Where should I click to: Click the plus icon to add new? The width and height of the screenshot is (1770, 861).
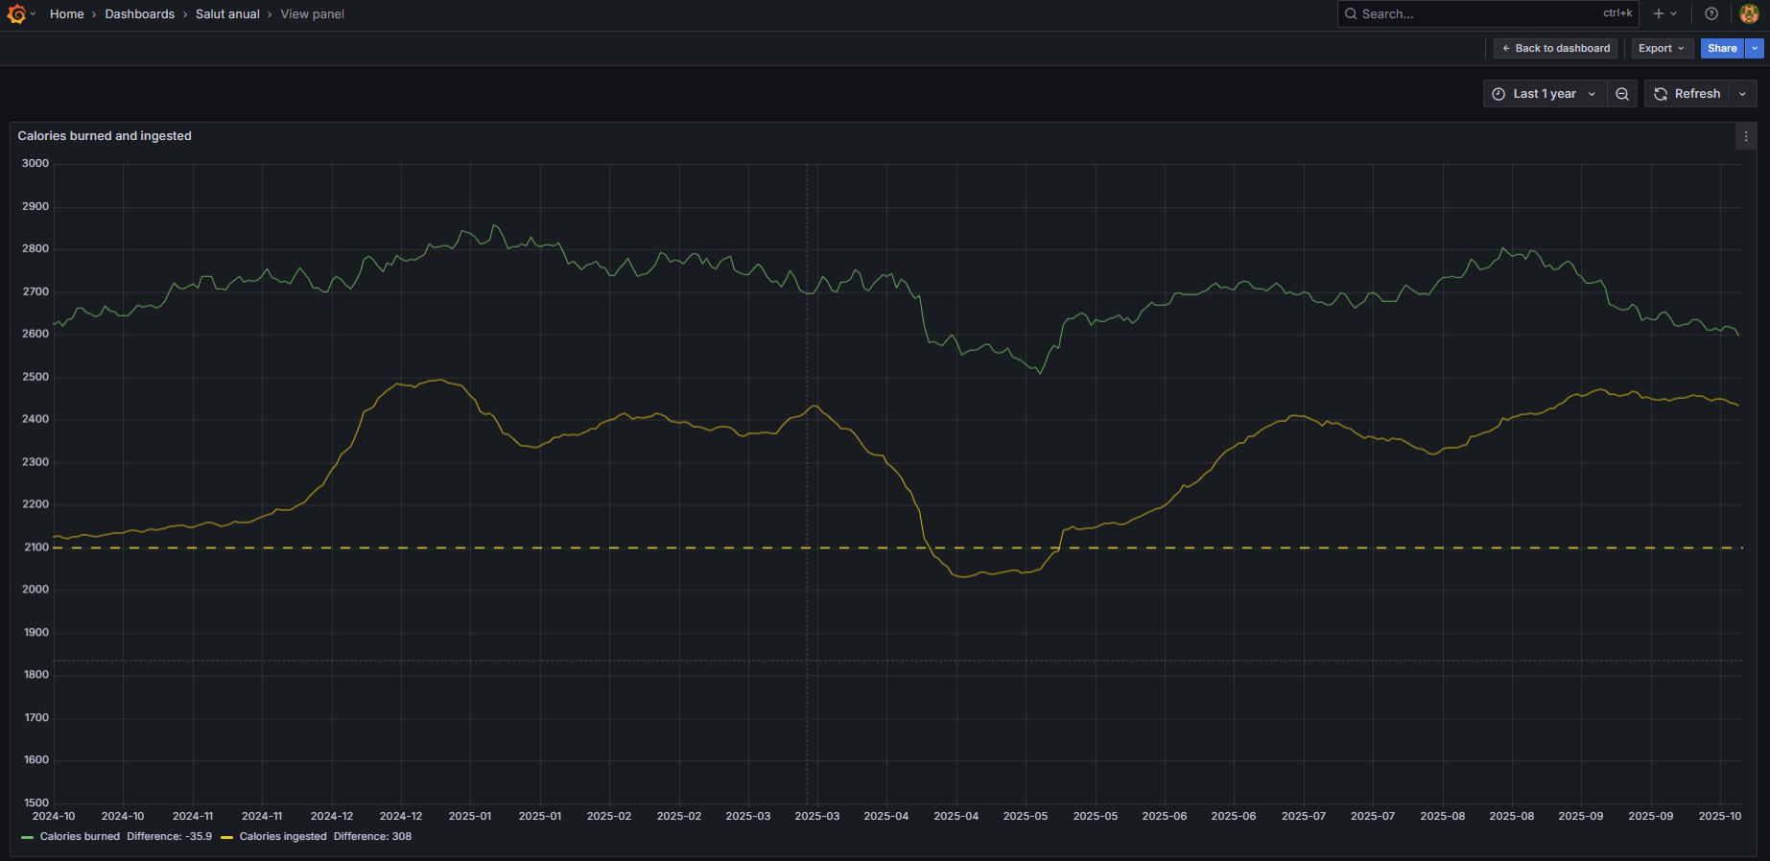1659,13
